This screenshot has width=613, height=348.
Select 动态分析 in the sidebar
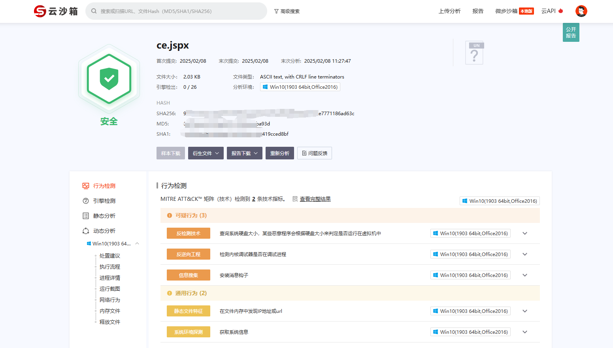(104, 231)
